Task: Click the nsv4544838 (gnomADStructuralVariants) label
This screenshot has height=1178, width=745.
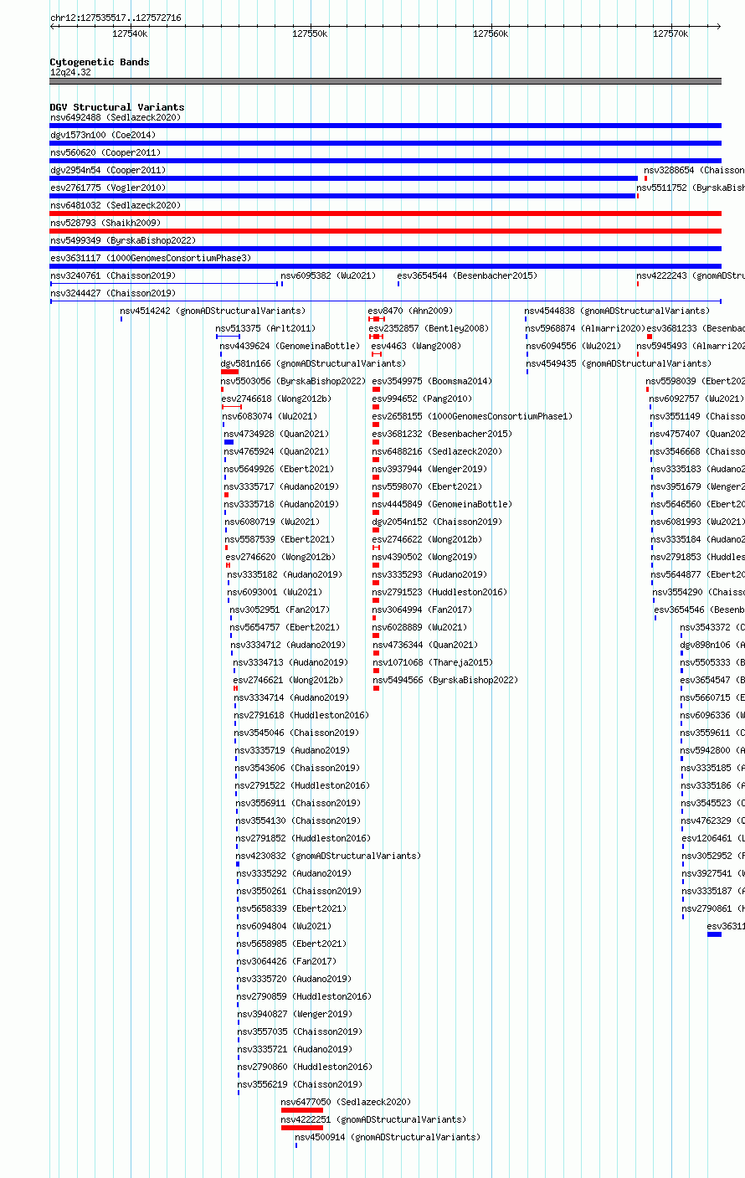Action: pyautogui.click(x=617, y=311)
